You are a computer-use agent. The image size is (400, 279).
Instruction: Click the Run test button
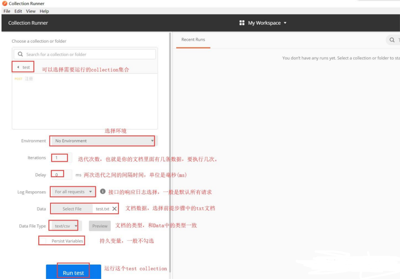(74, 272)
